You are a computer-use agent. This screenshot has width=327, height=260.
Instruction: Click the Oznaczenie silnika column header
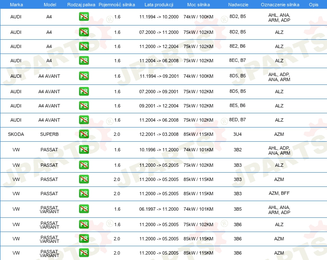[280, 5]
